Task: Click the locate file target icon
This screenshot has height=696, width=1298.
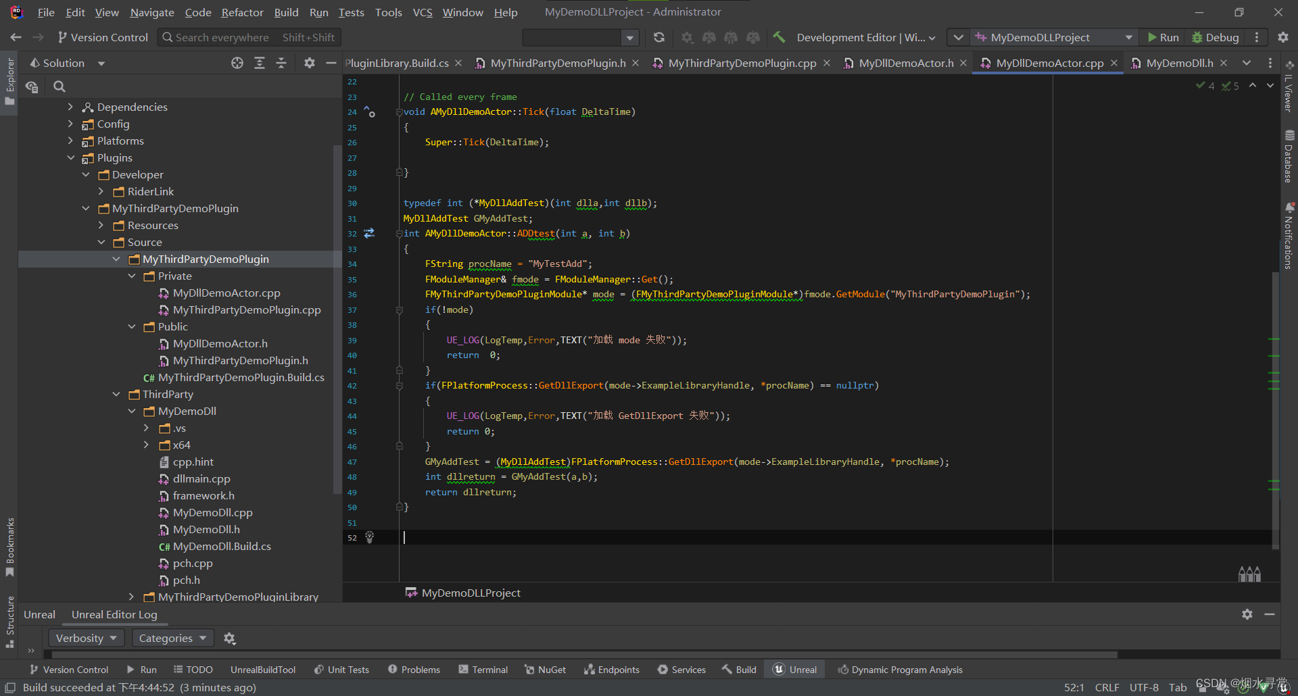Action: (x=237, y=63)
